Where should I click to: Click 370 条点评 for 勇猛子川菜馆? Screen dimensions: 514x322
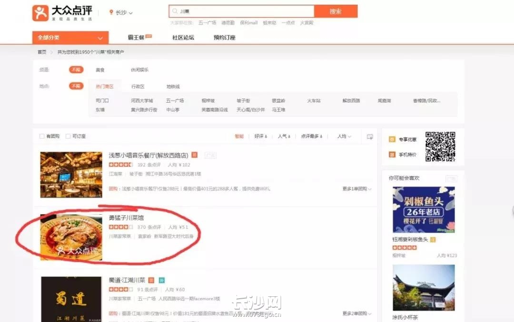pyautogui.click(x=149, y=227)
